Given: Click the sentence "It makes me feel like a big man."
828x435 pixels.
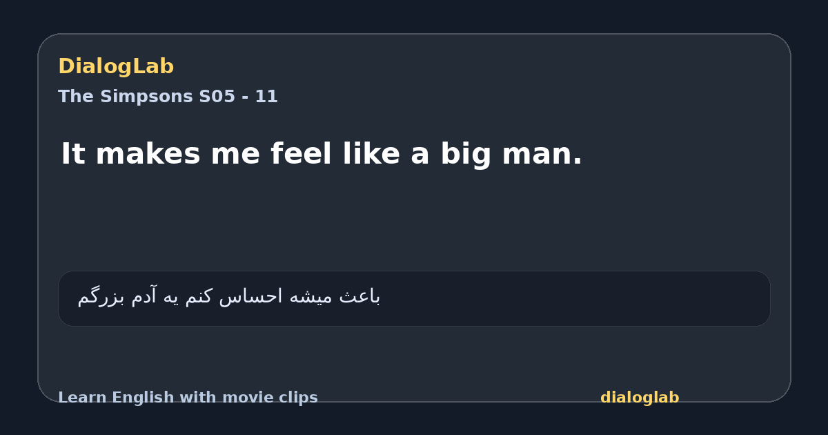Looking at the screenshot, I should pos(322,154).
